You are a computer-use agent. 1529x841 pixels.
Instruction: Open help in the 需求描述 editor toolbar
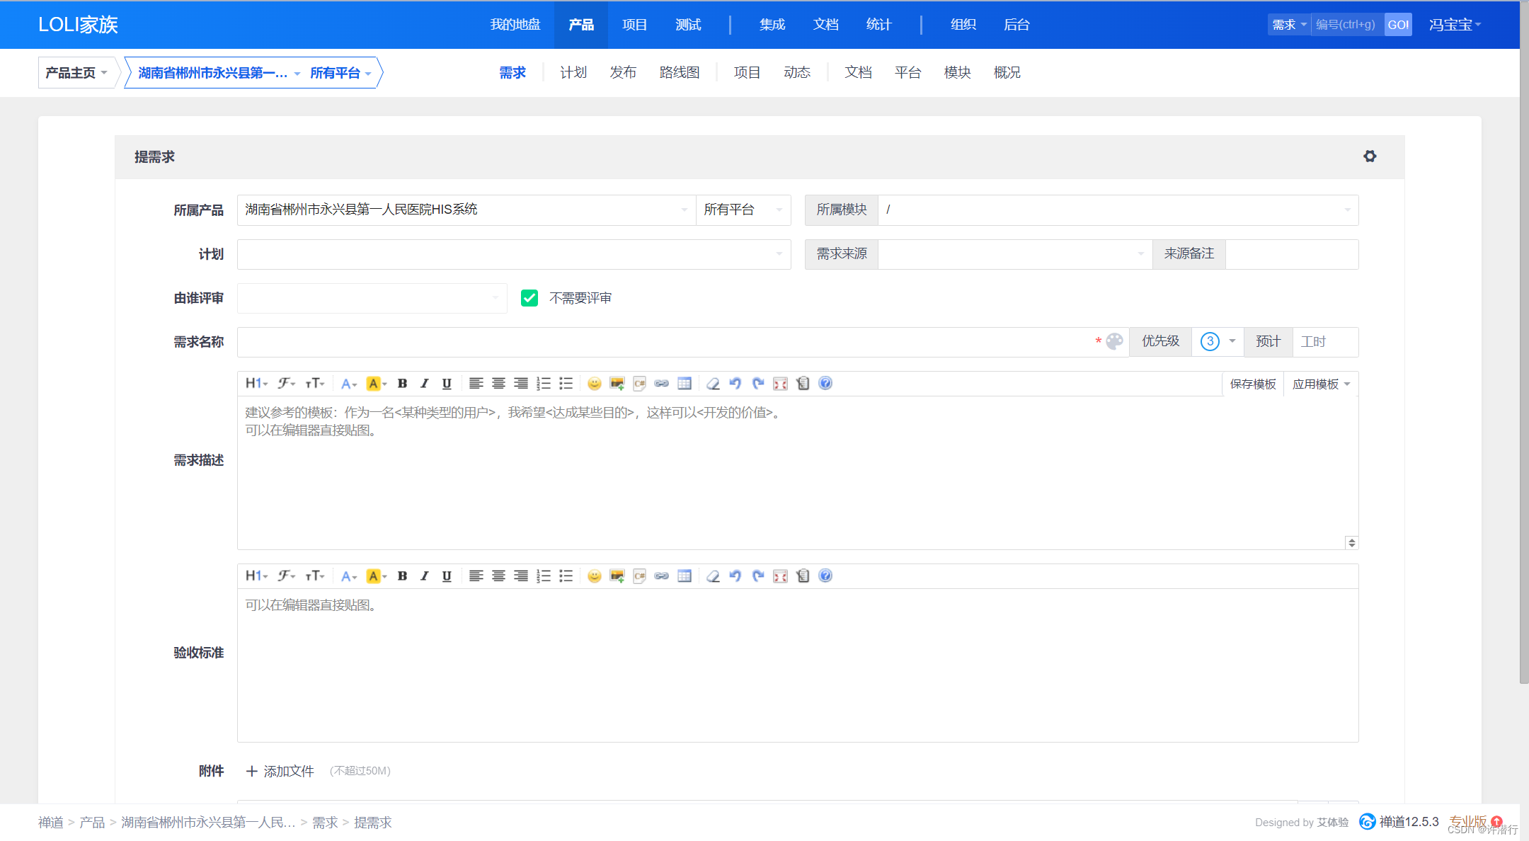[825, 383]
